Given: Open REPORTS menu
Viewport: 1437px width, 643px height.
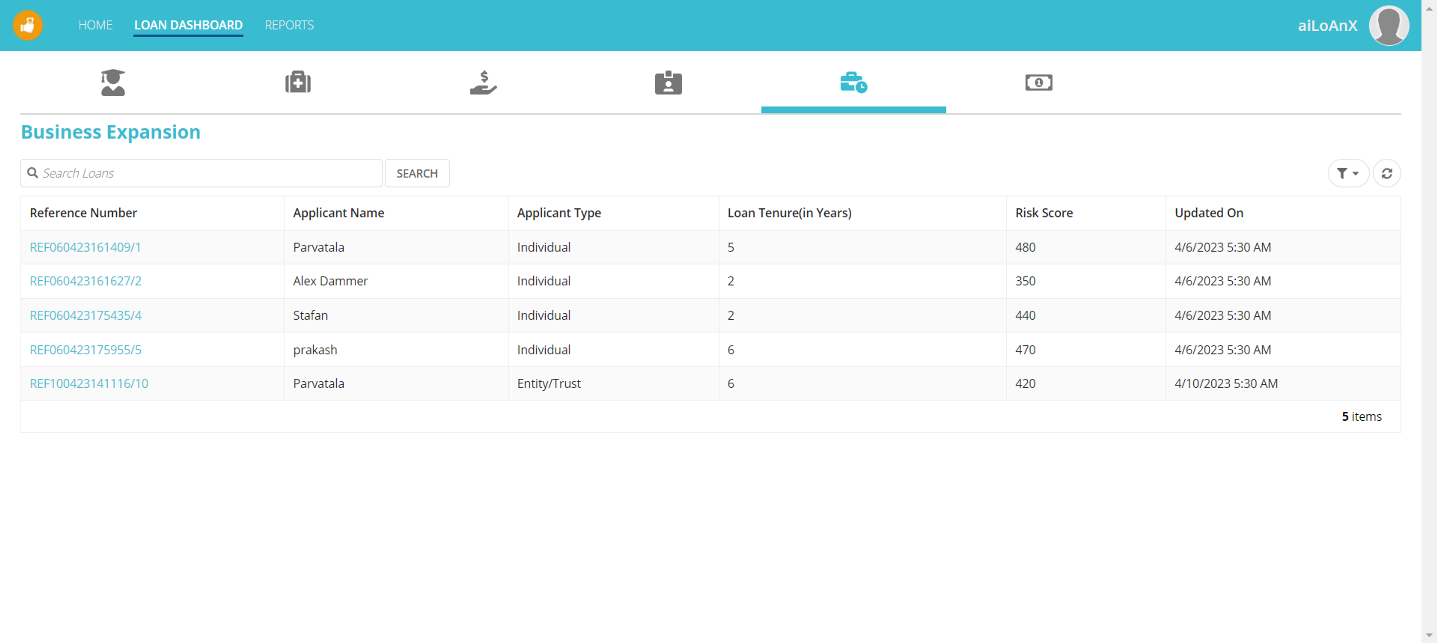Looking at the screenshot, I should click(x=290, y=25).
